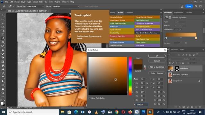Open Photoshop from the Windows taskbar
The height and width of the screenshot is (115, 205).
point(137,112)
